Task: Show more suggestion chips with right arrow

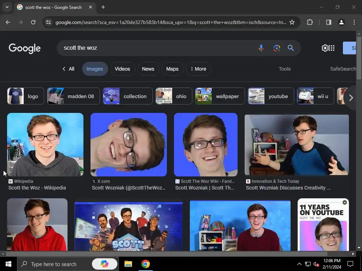Action: [x=351, y=98]
